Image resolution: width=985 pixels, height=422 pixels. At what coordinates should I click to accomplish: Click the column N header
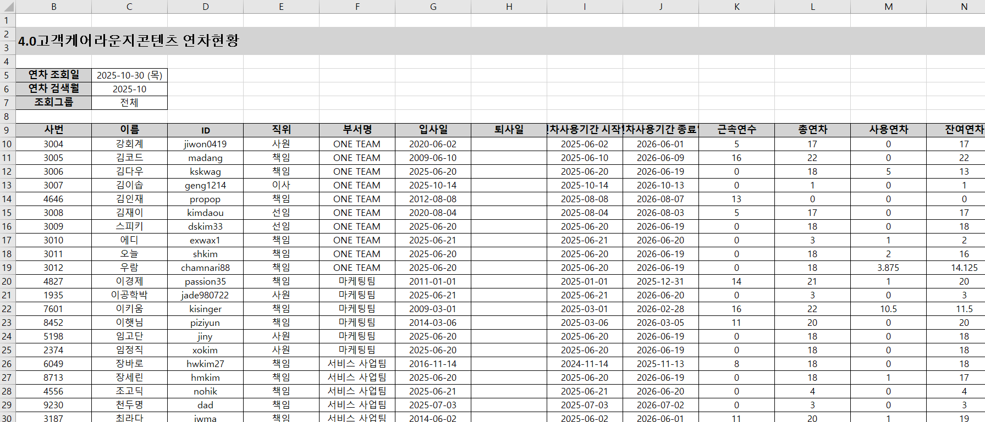click(964, 7)
